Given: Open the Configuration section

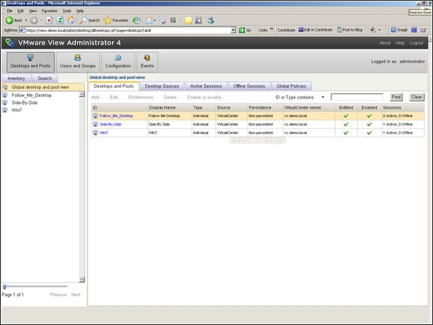Looking at the screenshot, I should point(118,62).
